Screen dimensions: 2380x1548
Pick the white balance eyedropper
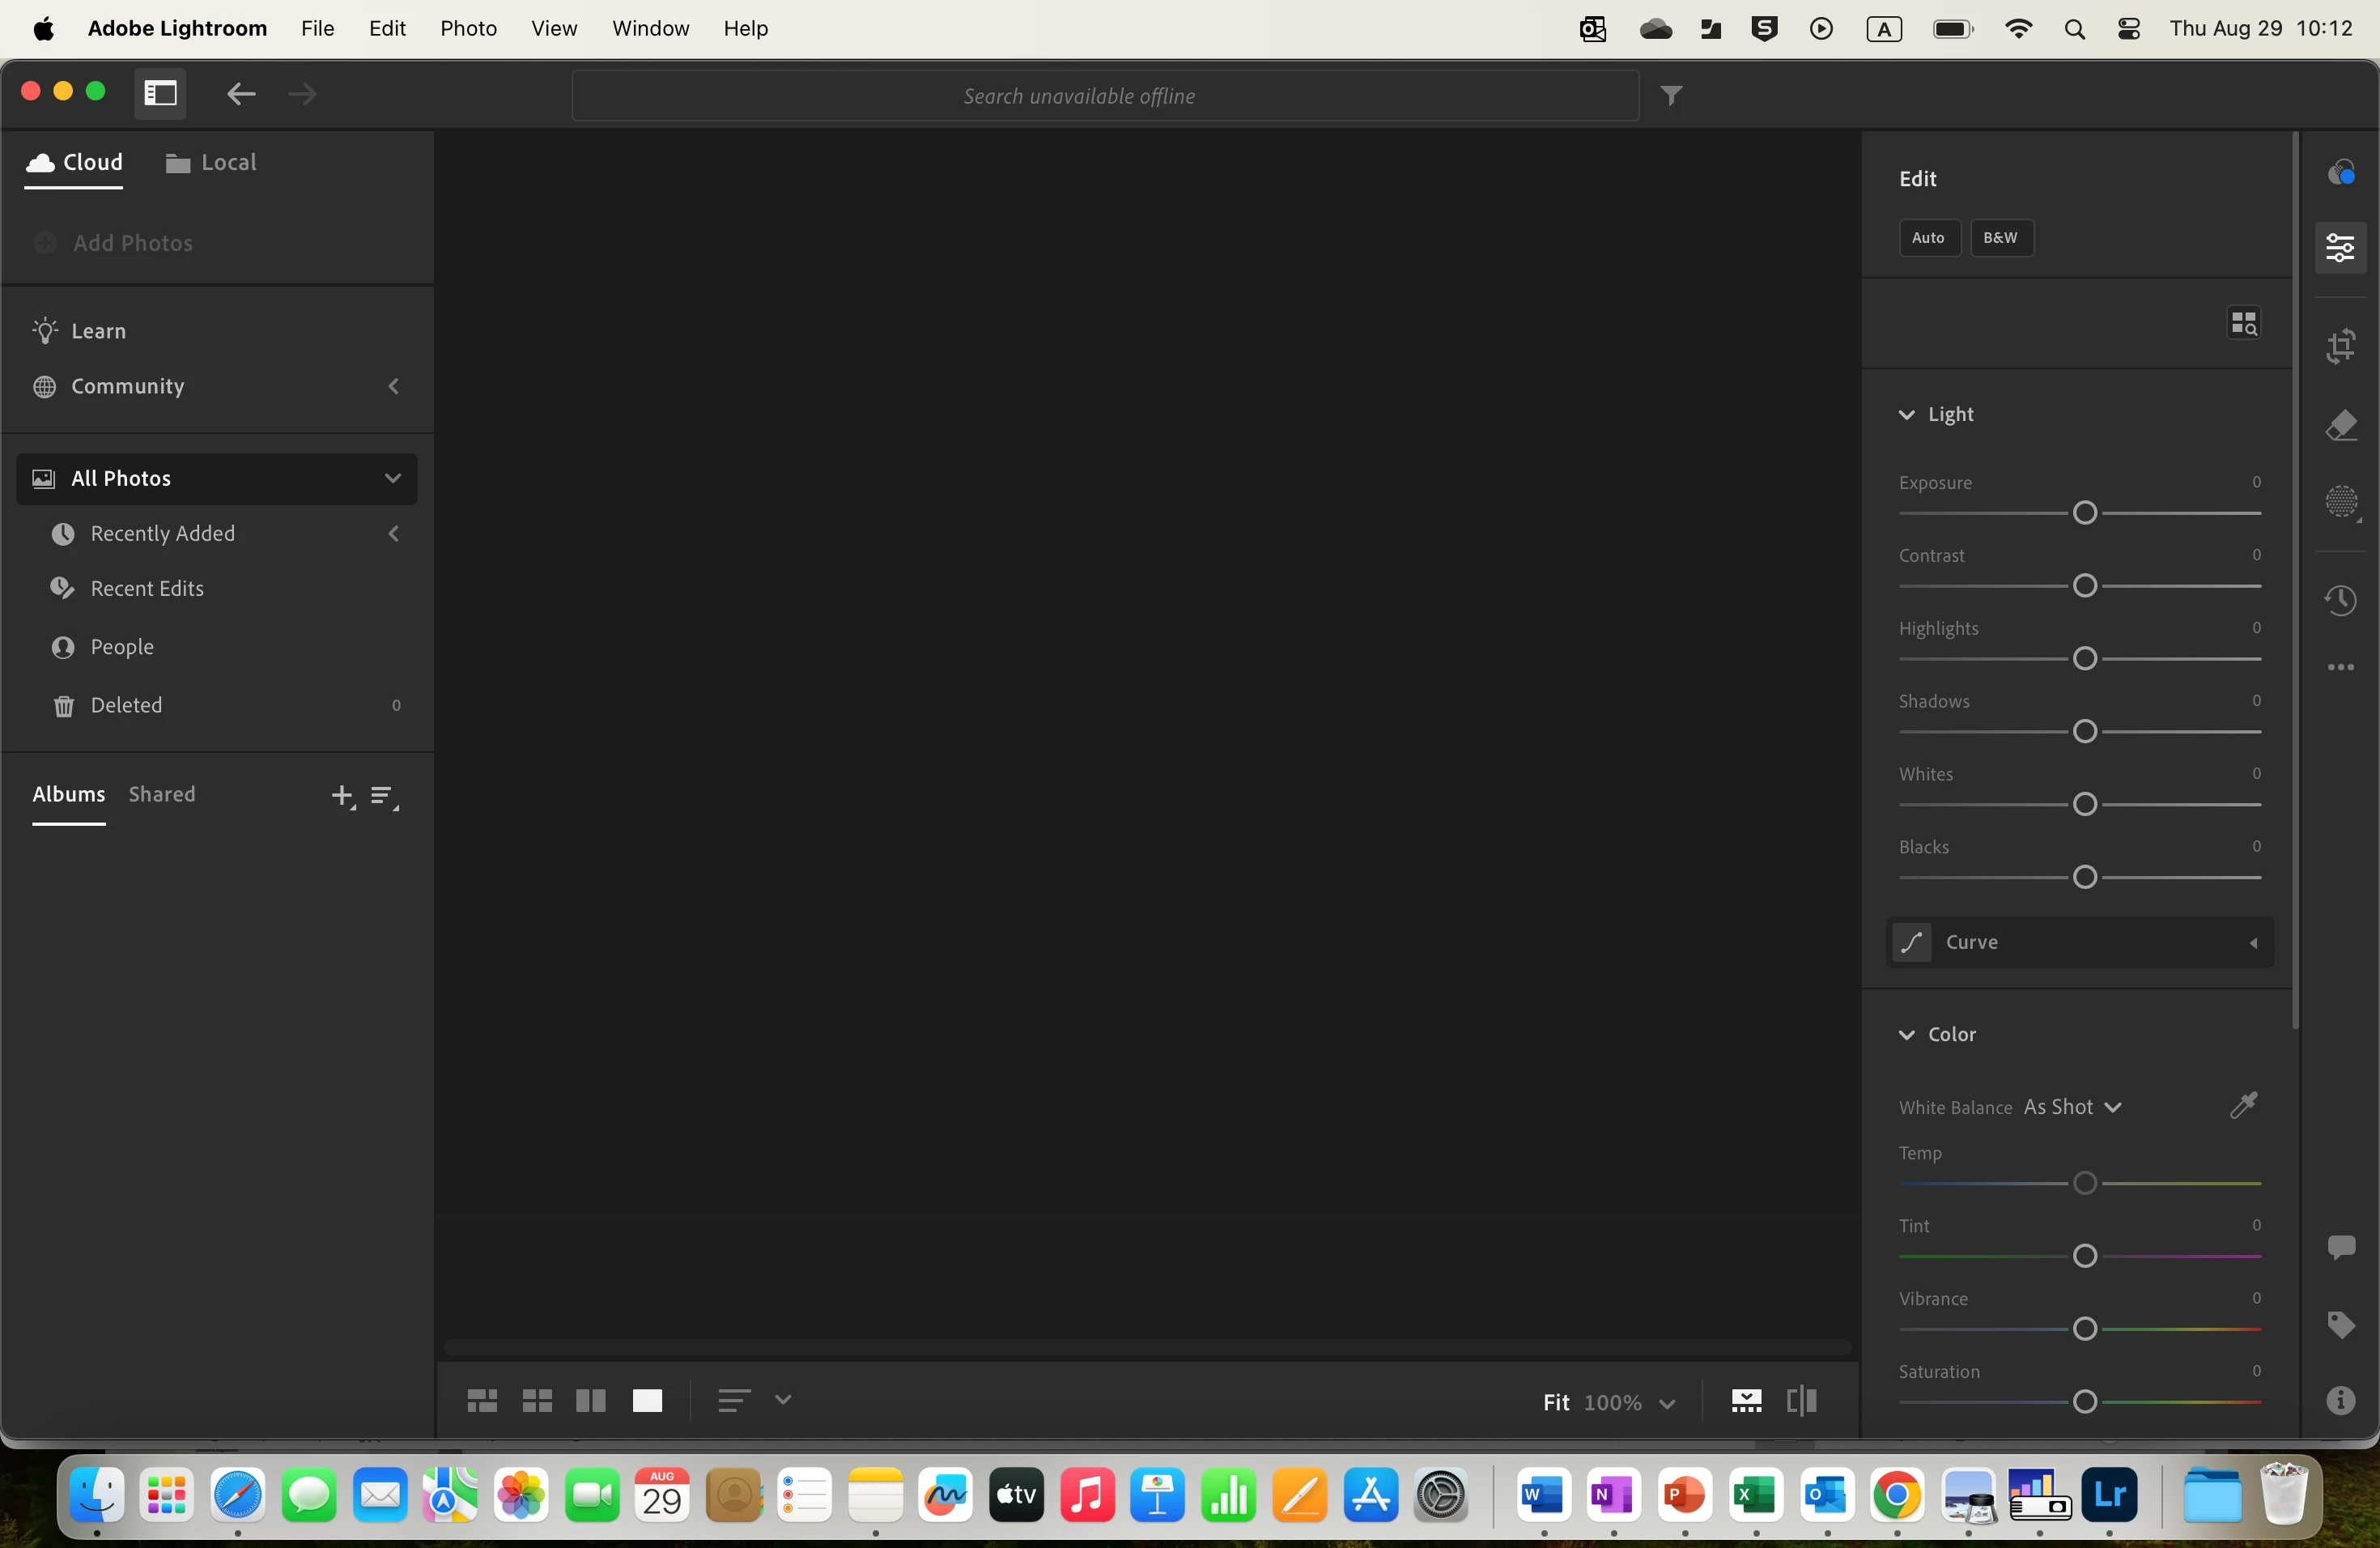2243,1105
